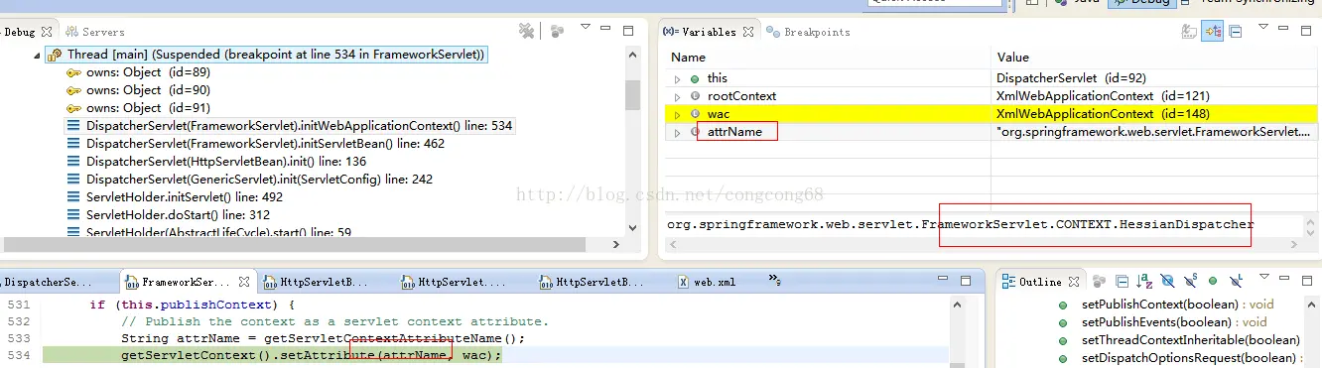Image resolution: width=1322 pixels, height=368 pixels.
Task: Select initWebApplicationContext() line 534 stack frame
Action: point(290,126)
